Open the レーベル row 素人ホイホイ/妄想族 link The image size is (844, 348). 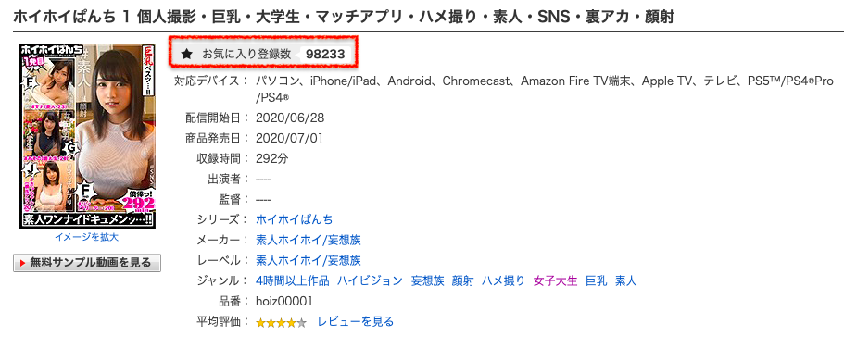[308, 260]
